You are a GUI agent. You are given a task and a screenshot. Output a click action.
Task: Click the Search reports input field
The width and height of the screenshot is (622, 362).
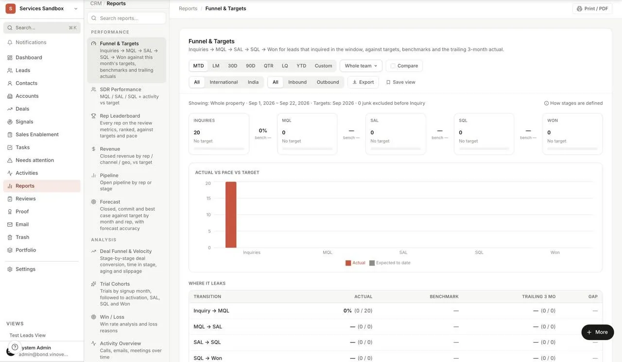click(x=126, y=18)
